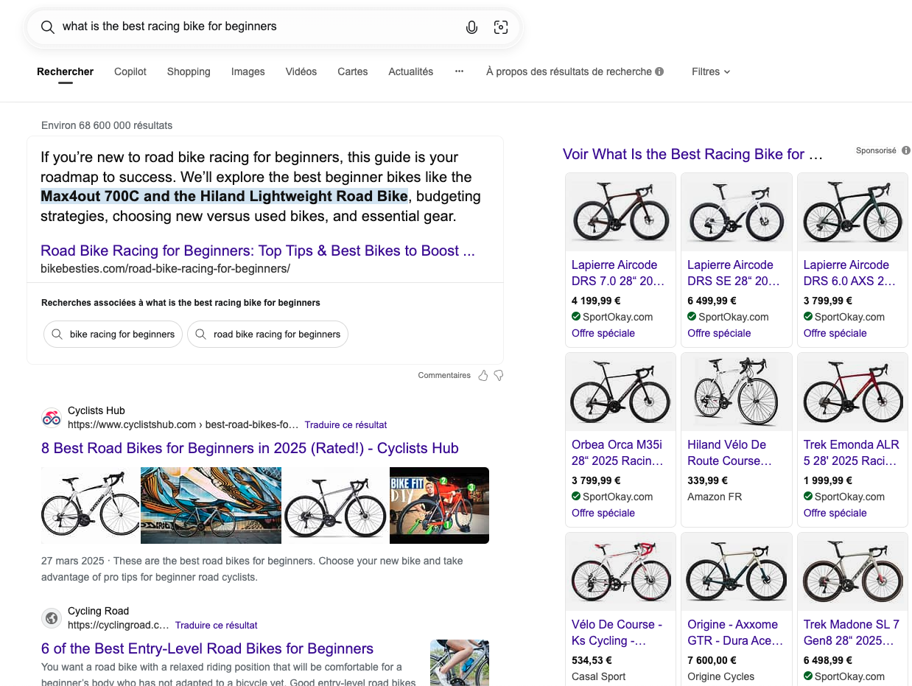
Task: Open the gray road bike thumbnail under Cyclists Hub
Action: [x=335, y=505]
